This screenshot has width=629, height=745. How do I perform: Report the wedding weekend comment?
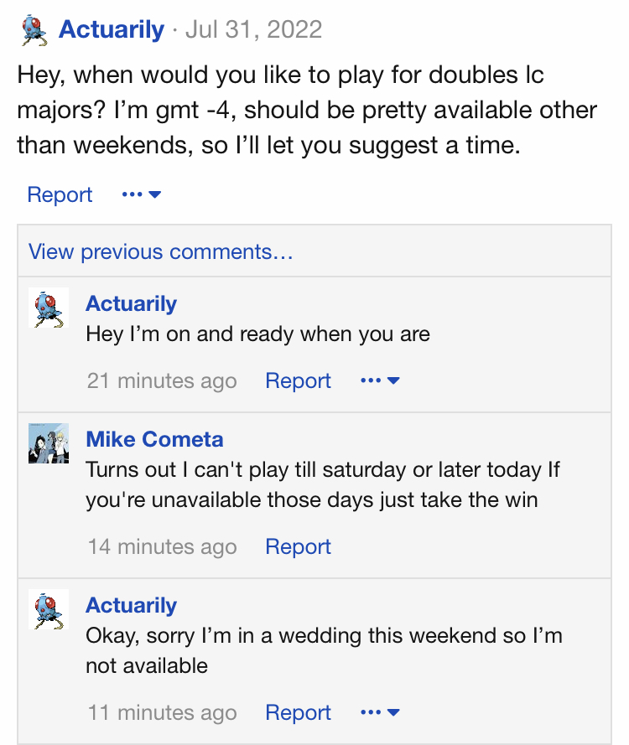(x=298, y=712)
